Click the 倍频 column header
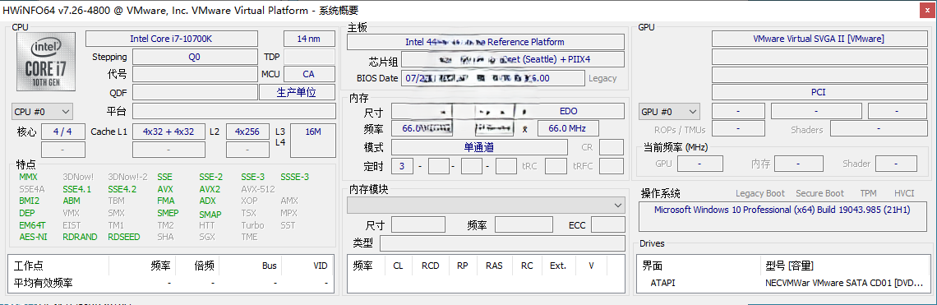Image resolution: width=937 pixels, height=305 pixels. tap(205, 266)
